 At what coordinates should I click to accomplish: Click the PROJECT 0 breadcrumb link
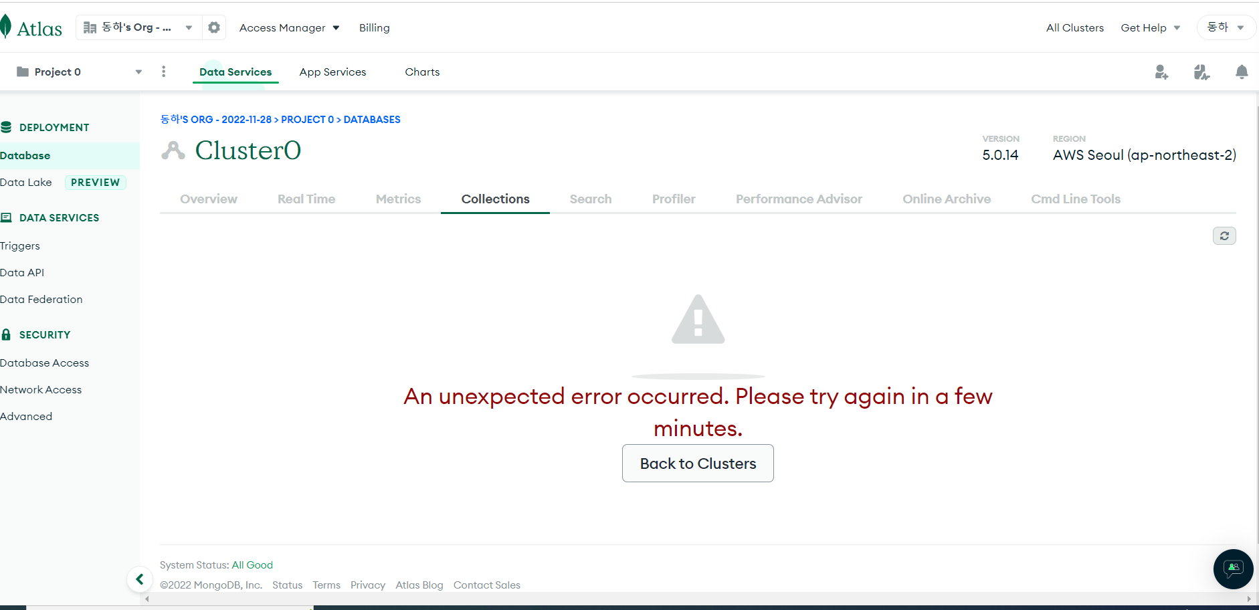click(x=307, y=119)
